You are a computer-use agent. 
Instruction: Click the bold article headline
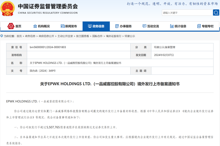click(x=110, y=84)
